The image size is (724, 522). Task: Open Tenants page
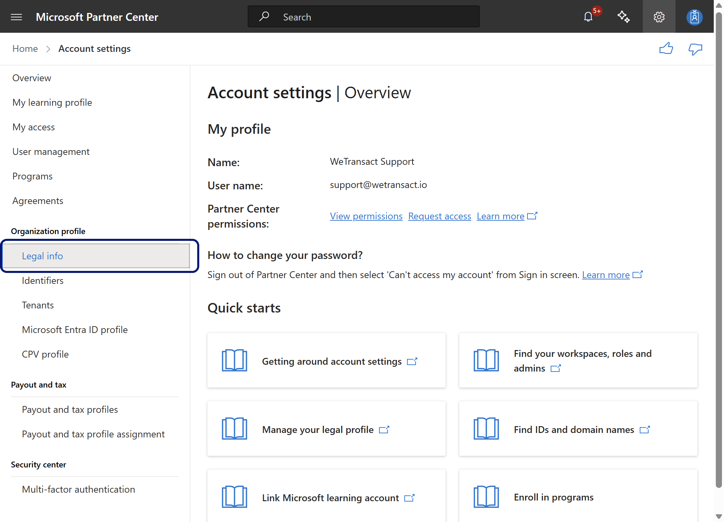pos(38,305)
